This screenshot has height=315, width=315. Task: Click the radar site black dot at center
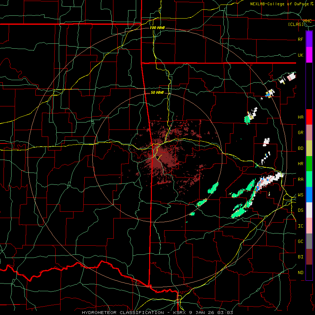tap(158, 157)
